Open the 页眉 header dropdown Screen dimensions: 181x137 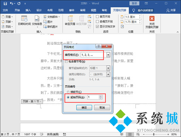click(x=7, y=17)
